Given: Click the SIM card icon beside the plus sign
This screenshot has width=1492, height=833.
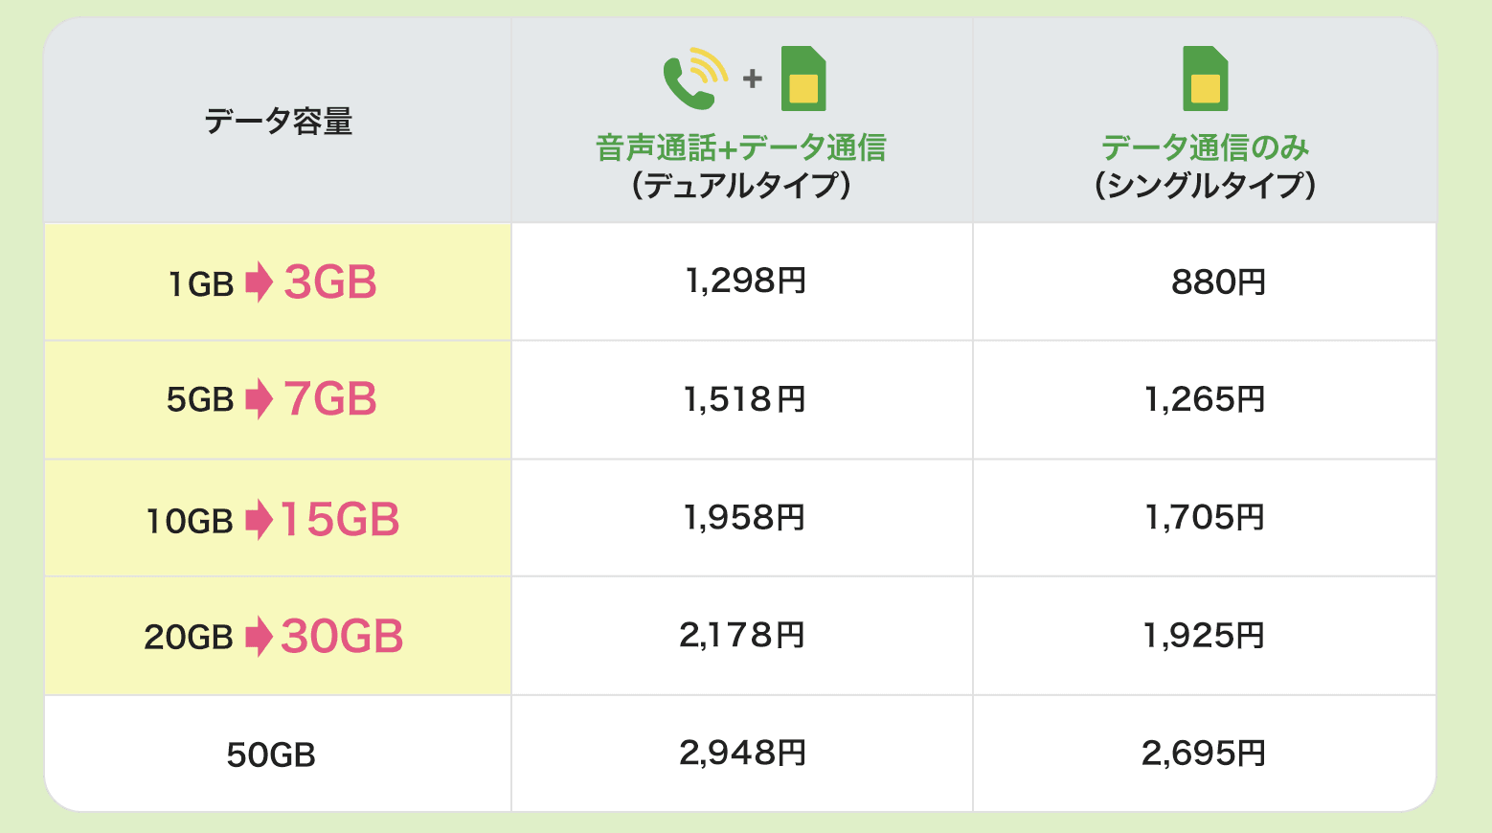Looking at the screenshot, I should click(x=803, y=79).
